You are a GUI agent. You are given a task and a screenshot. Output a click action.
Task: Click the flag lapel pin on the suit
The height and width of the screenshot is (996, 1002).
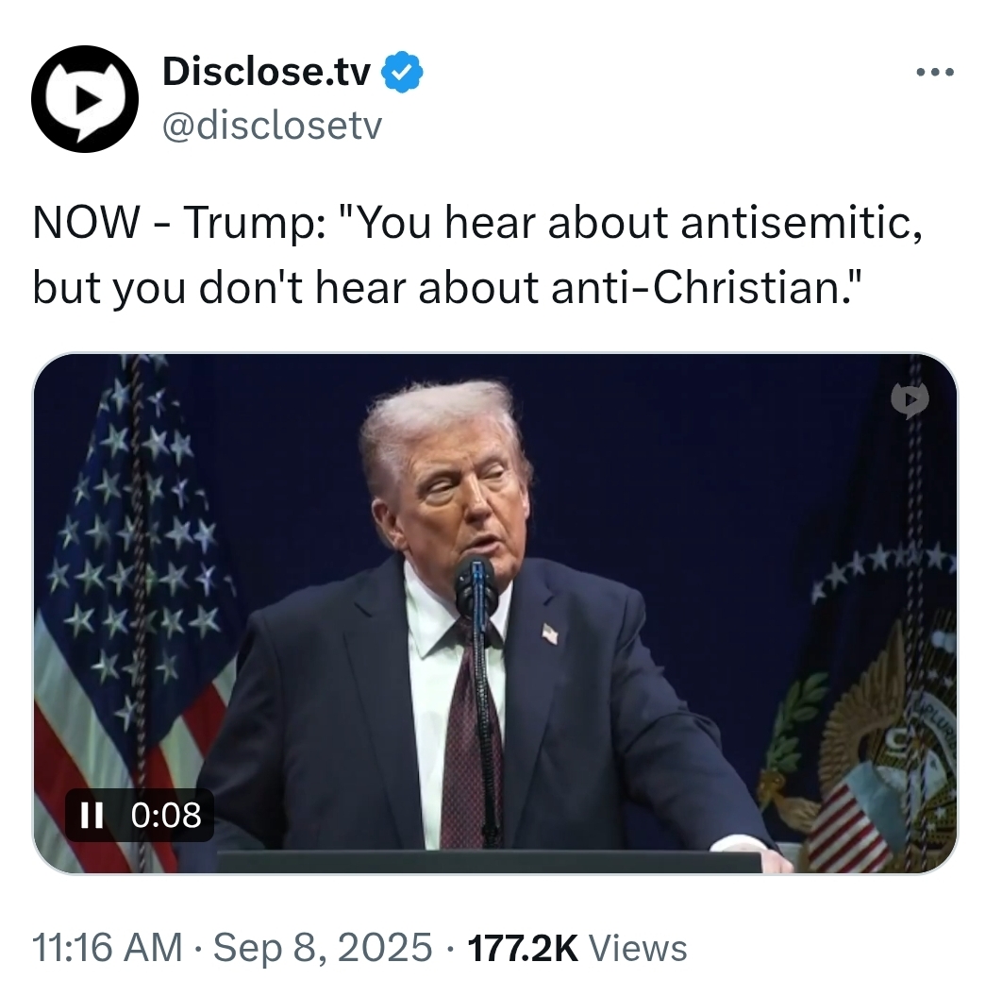[550, 633]
